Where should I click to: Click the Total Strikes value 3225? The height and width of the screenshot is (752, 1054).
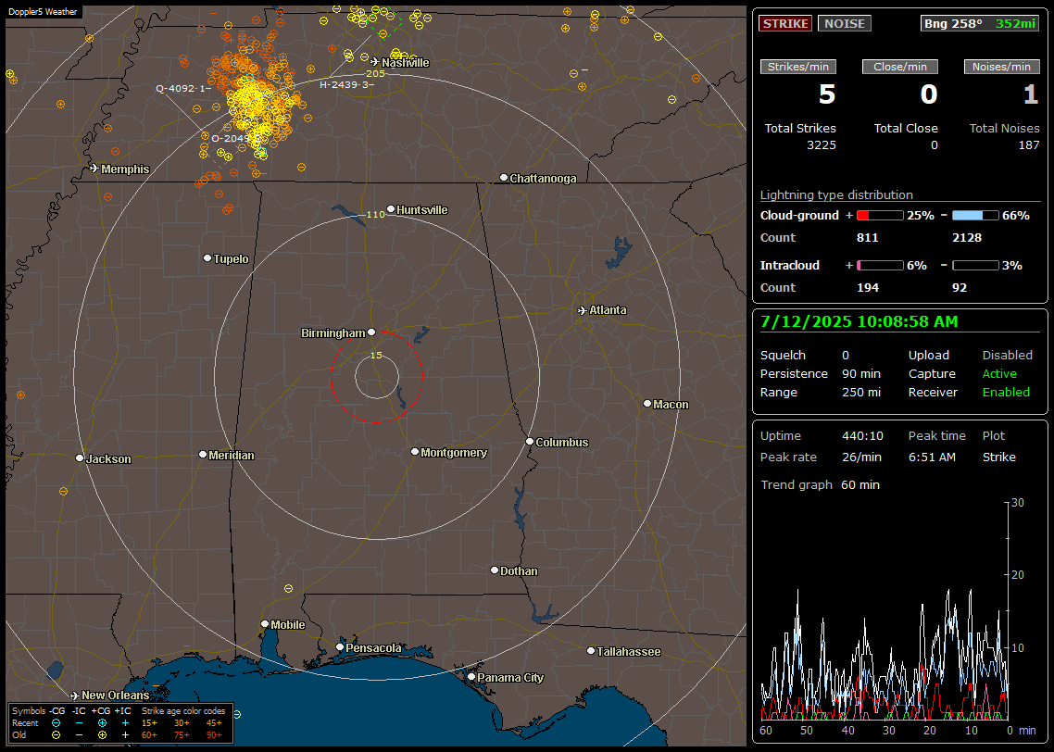coord(822,145)
